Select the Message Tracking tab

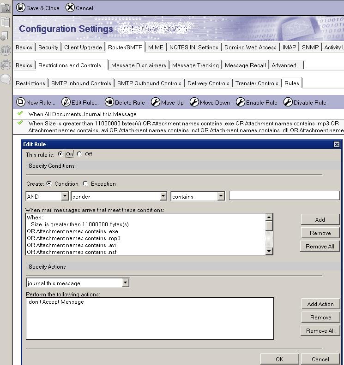(x=195, y=65)
